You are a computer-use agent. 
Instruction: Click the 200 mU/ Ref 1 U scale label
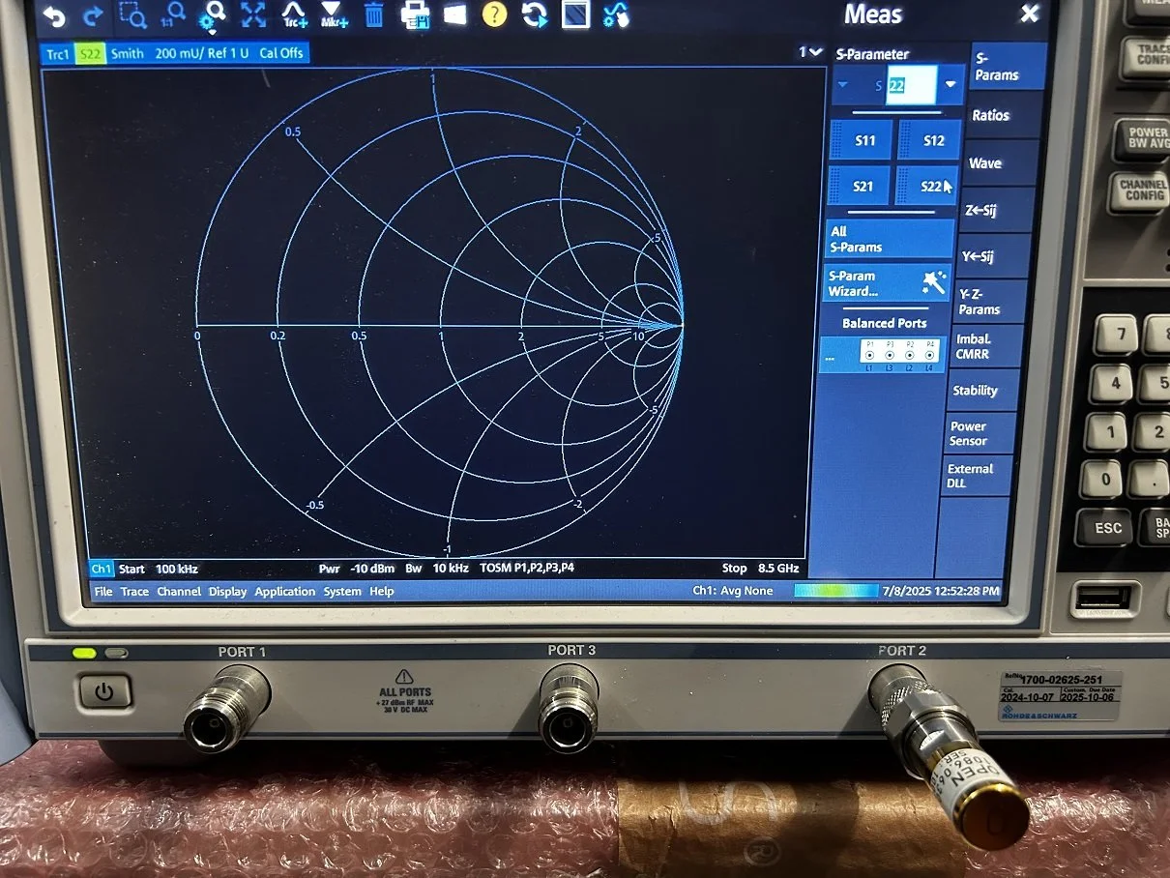(x=201, y=53)
